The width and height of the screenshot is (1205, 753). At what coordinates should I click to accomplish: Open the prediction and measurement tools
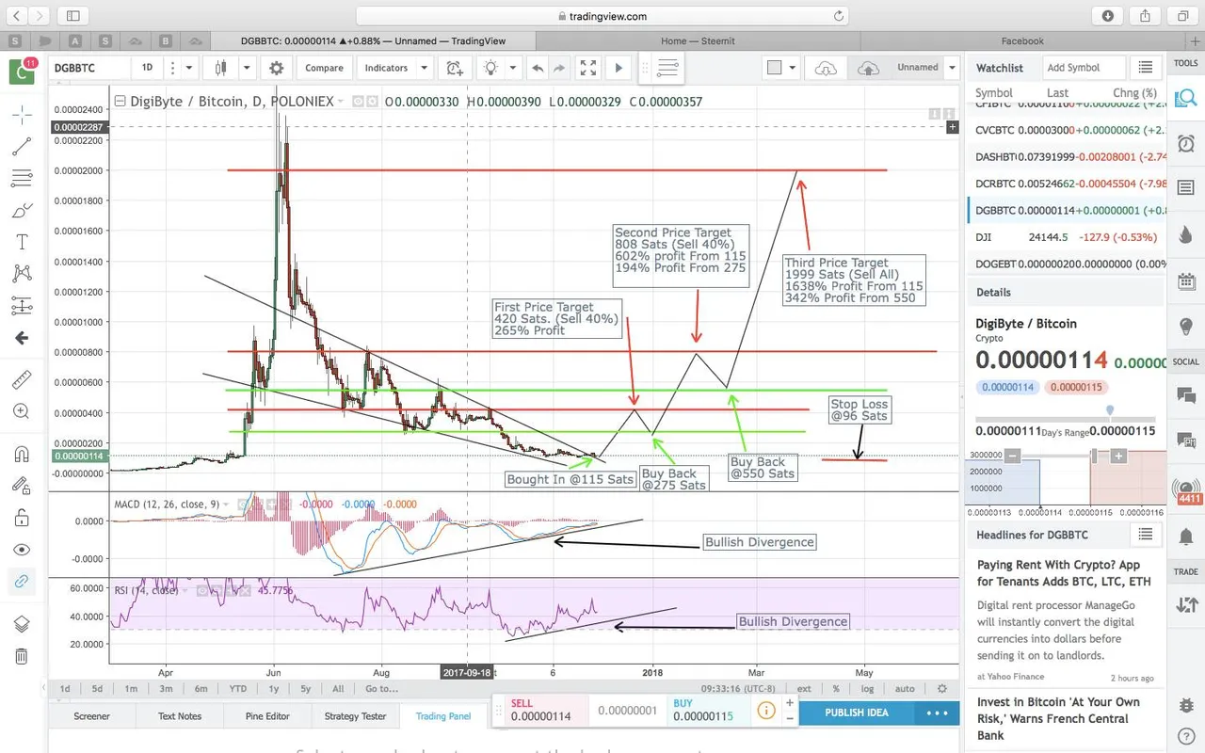[x=22, y=306]
